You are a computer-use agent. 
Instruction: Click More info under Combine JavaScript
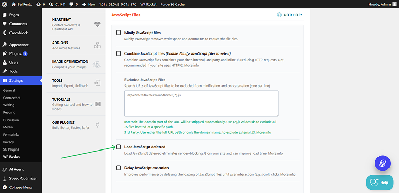click(x=192, y=66)
